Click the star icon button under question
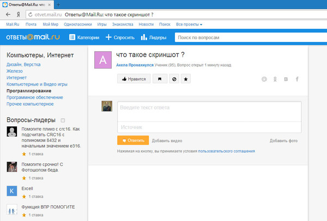Viewport: 327px width, 221px height. pos(186,79)
